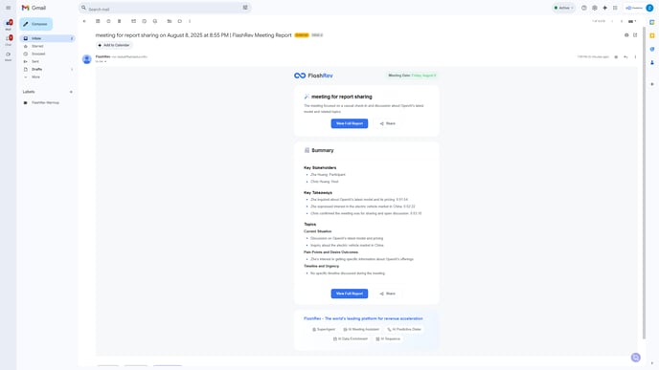This screenshot has height=370, width=659.
Task: Click the Back to Inbox arrow
Action: pos(84,21)
